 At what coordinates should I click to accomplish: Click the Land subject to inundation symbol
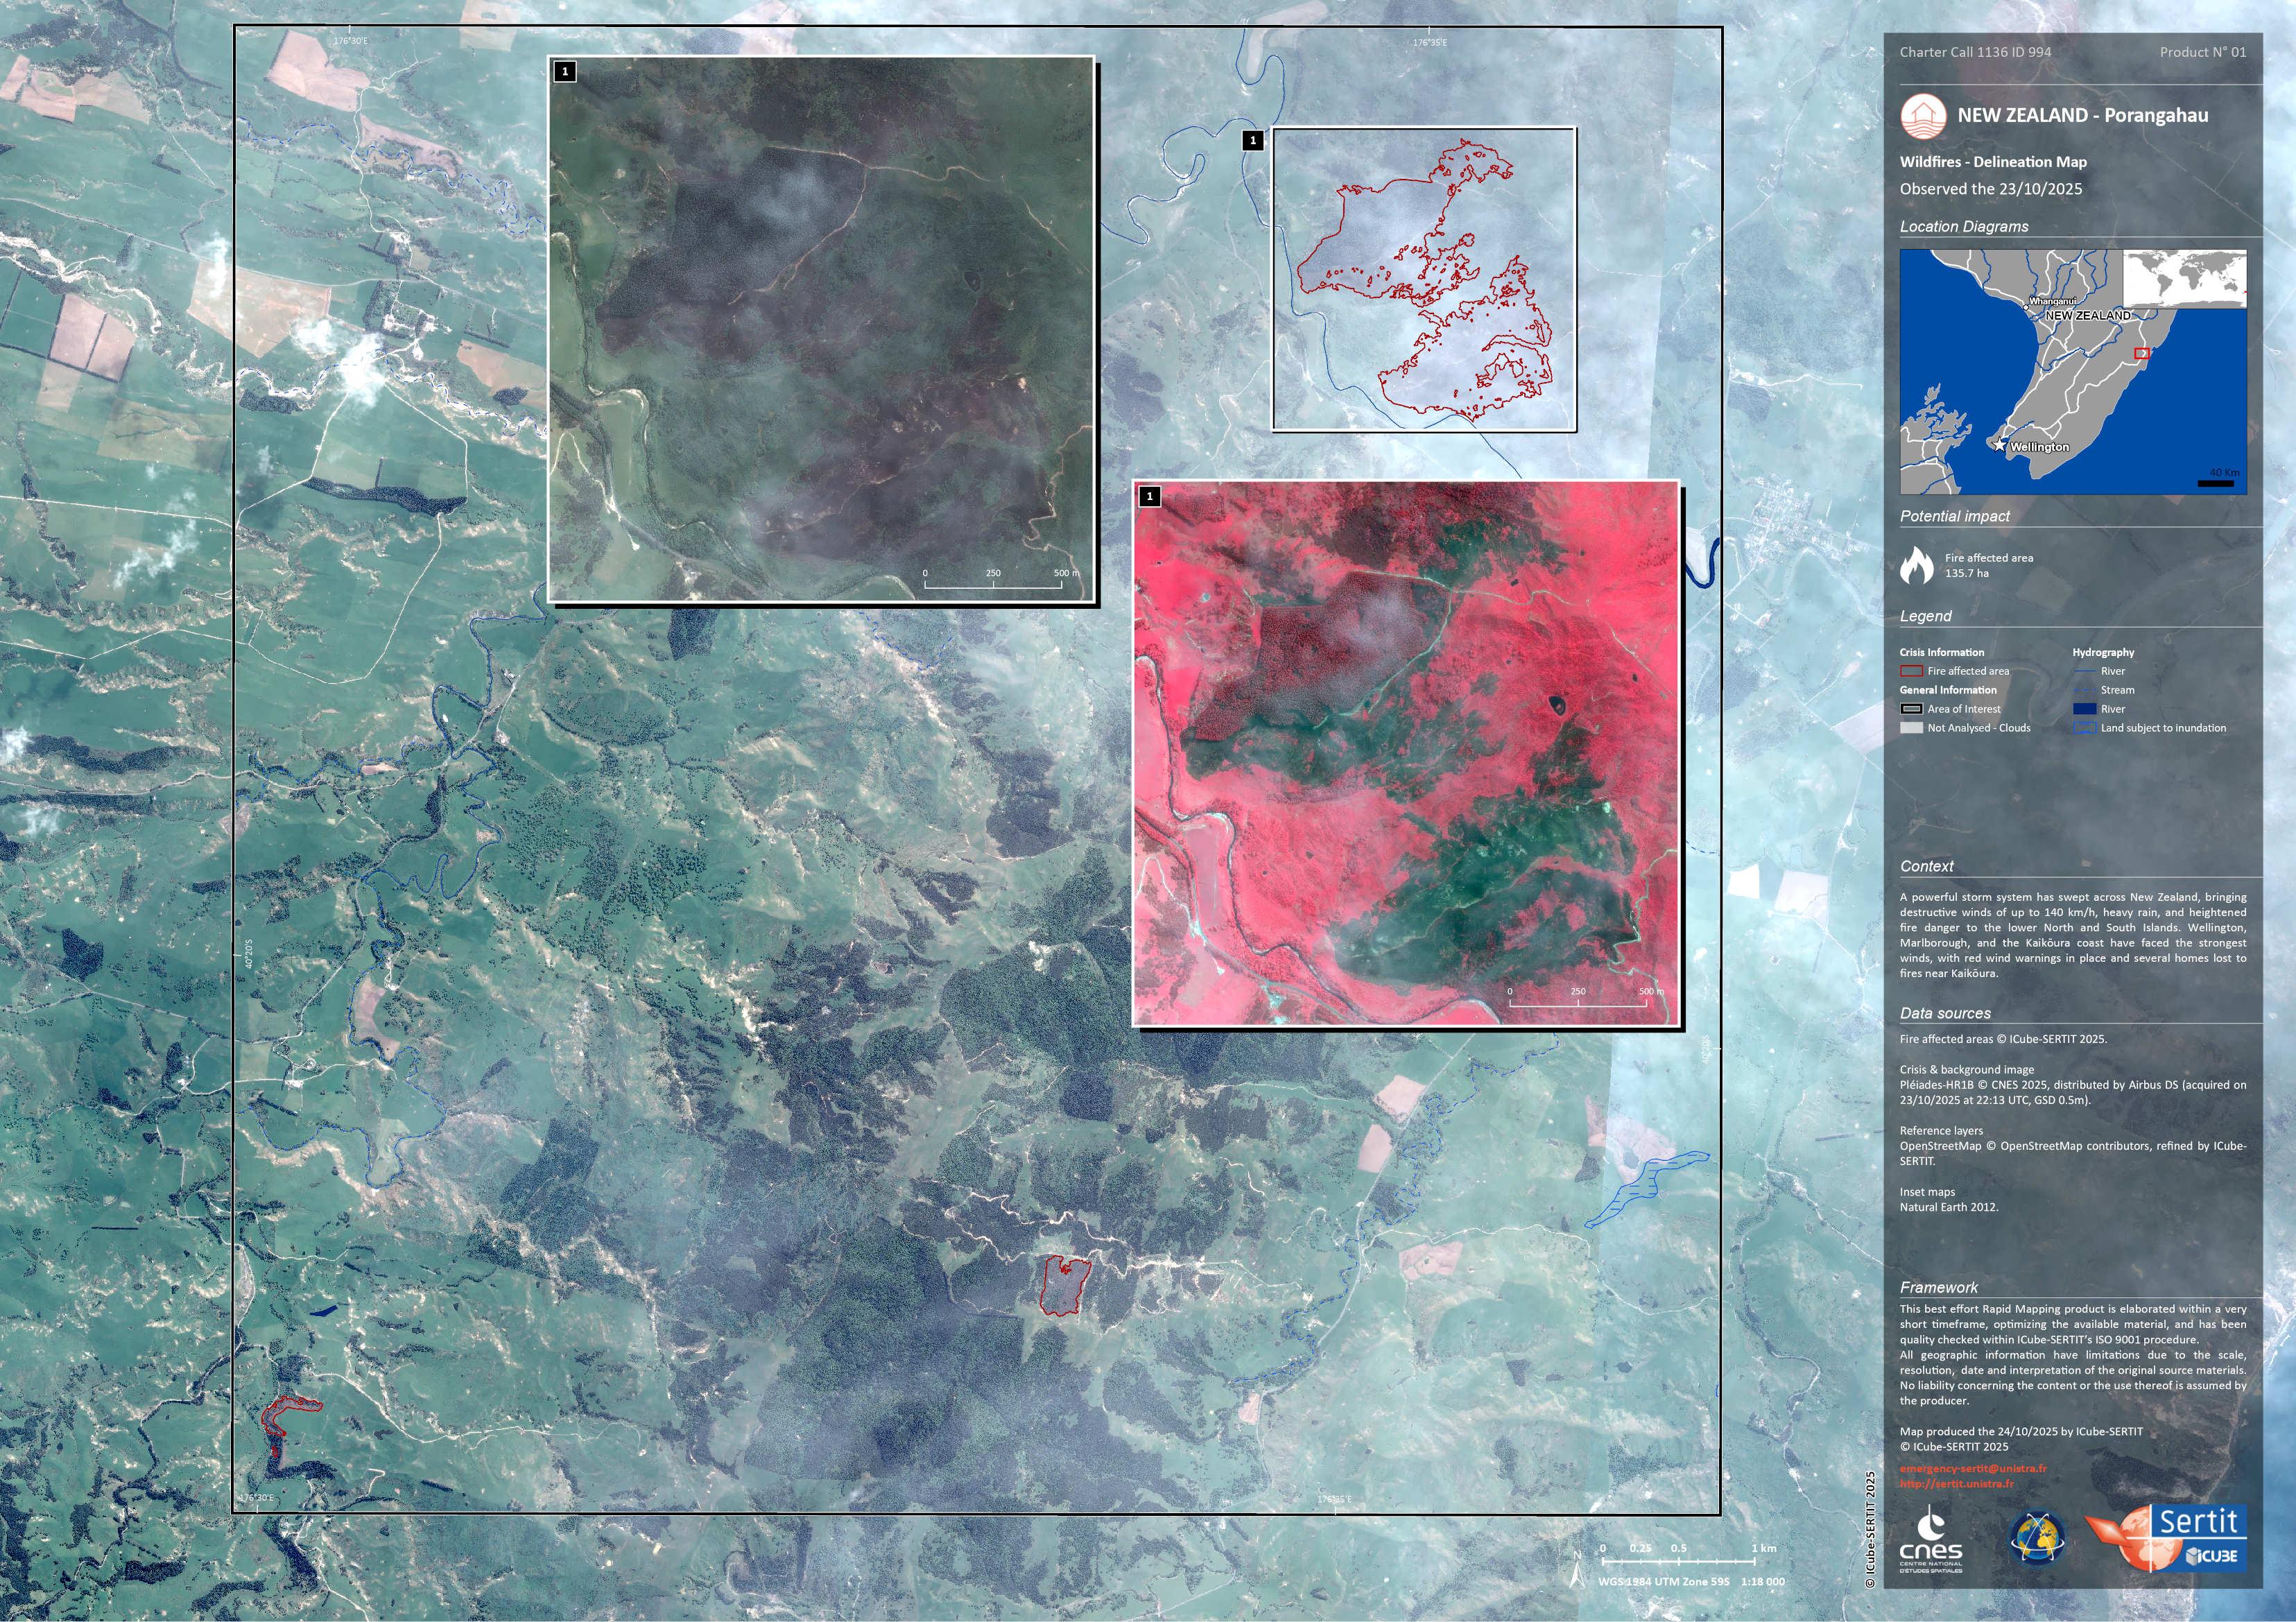coord(2084,728)
